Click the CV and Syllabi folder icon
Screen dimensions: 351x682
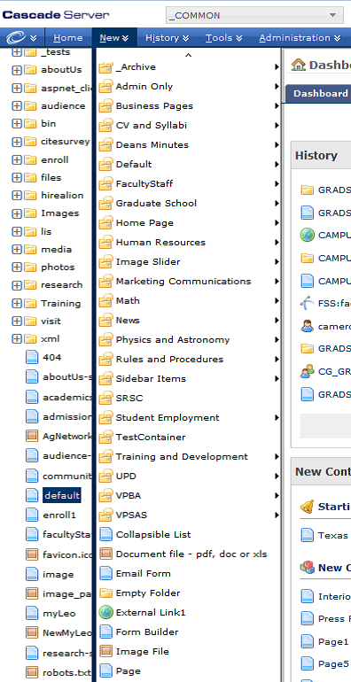[105, 125]
